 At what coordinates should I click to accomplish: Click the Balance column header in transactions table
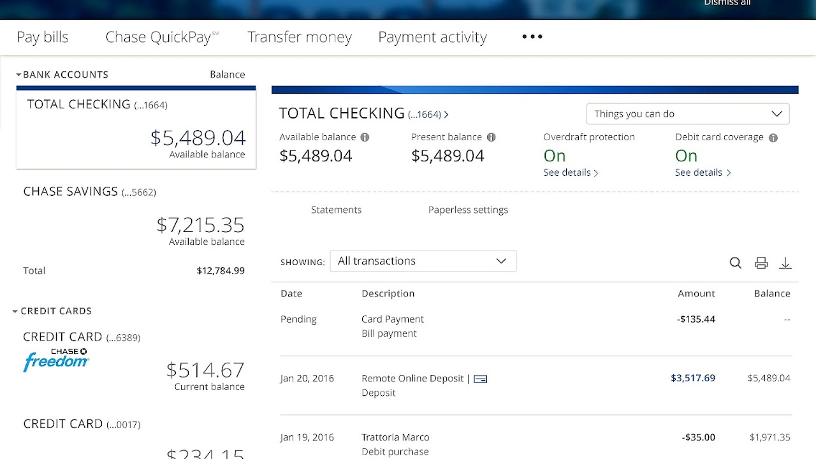771,294
